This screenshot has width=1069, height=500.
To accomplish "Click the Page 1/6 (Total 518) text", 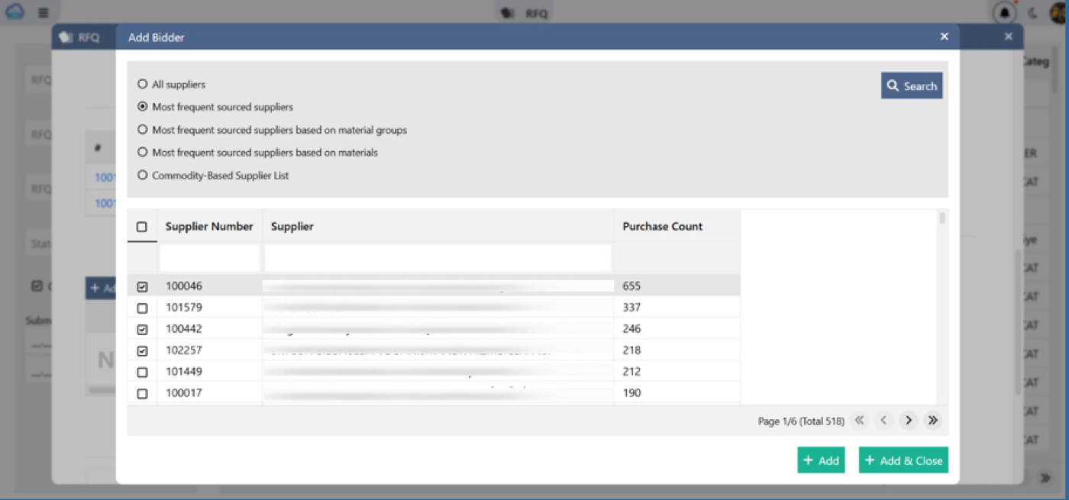I will pyautogui.click(x=801, y=421).
